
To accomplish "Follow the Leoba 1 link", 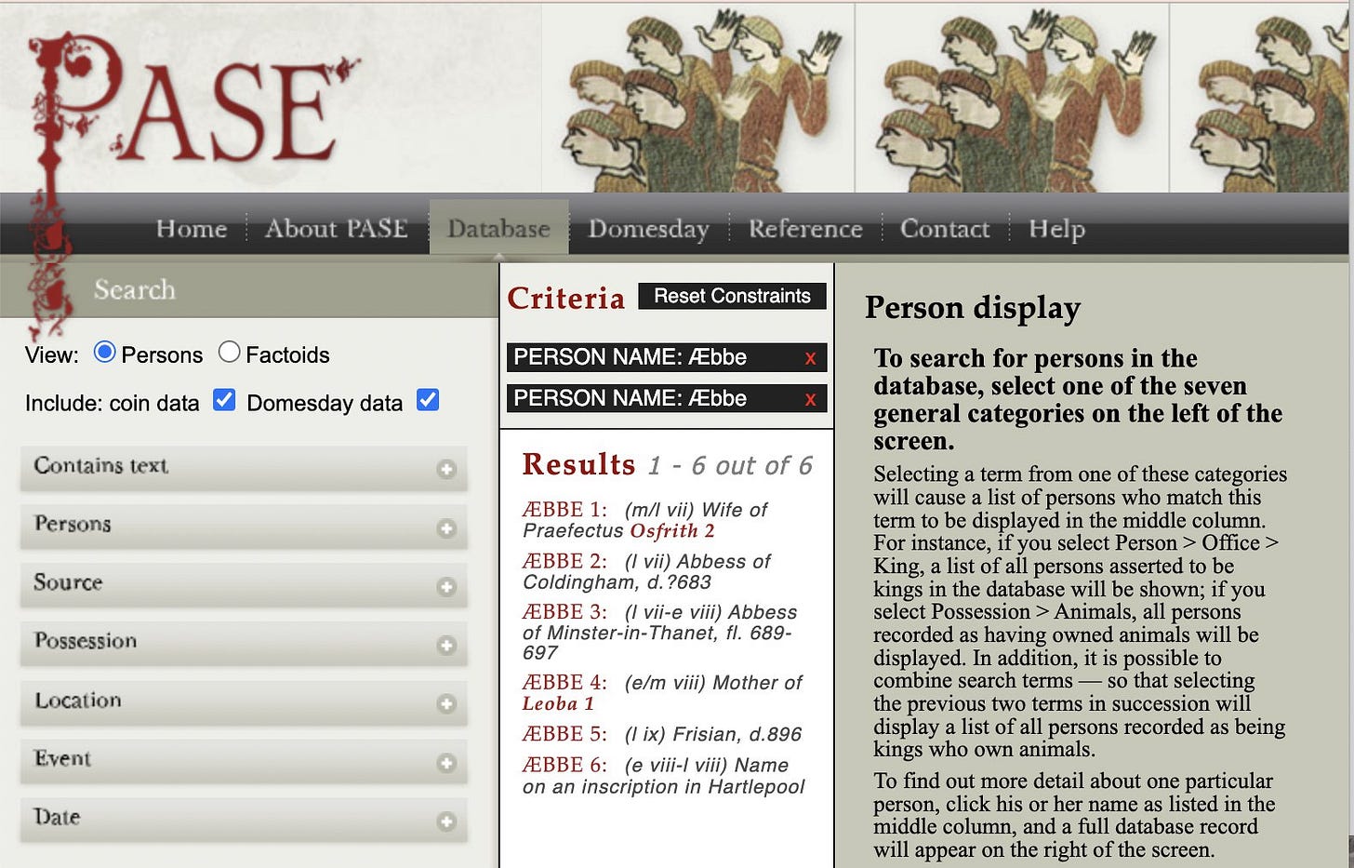I will [x=558, y=704].
